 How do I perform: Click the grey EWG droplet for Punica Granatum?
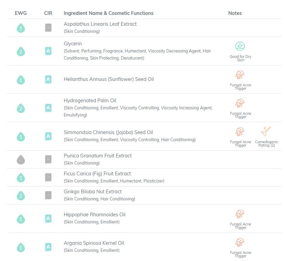(21, 159)
